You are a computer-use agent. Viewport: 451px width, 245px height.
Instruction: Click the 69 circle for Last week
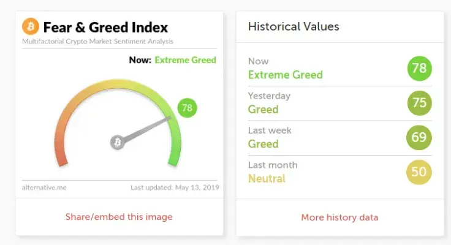pos(419,137)
